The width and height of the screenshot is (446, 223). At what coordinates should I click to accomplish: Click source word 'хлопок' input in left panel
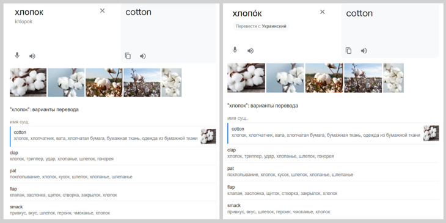(29, 12)
